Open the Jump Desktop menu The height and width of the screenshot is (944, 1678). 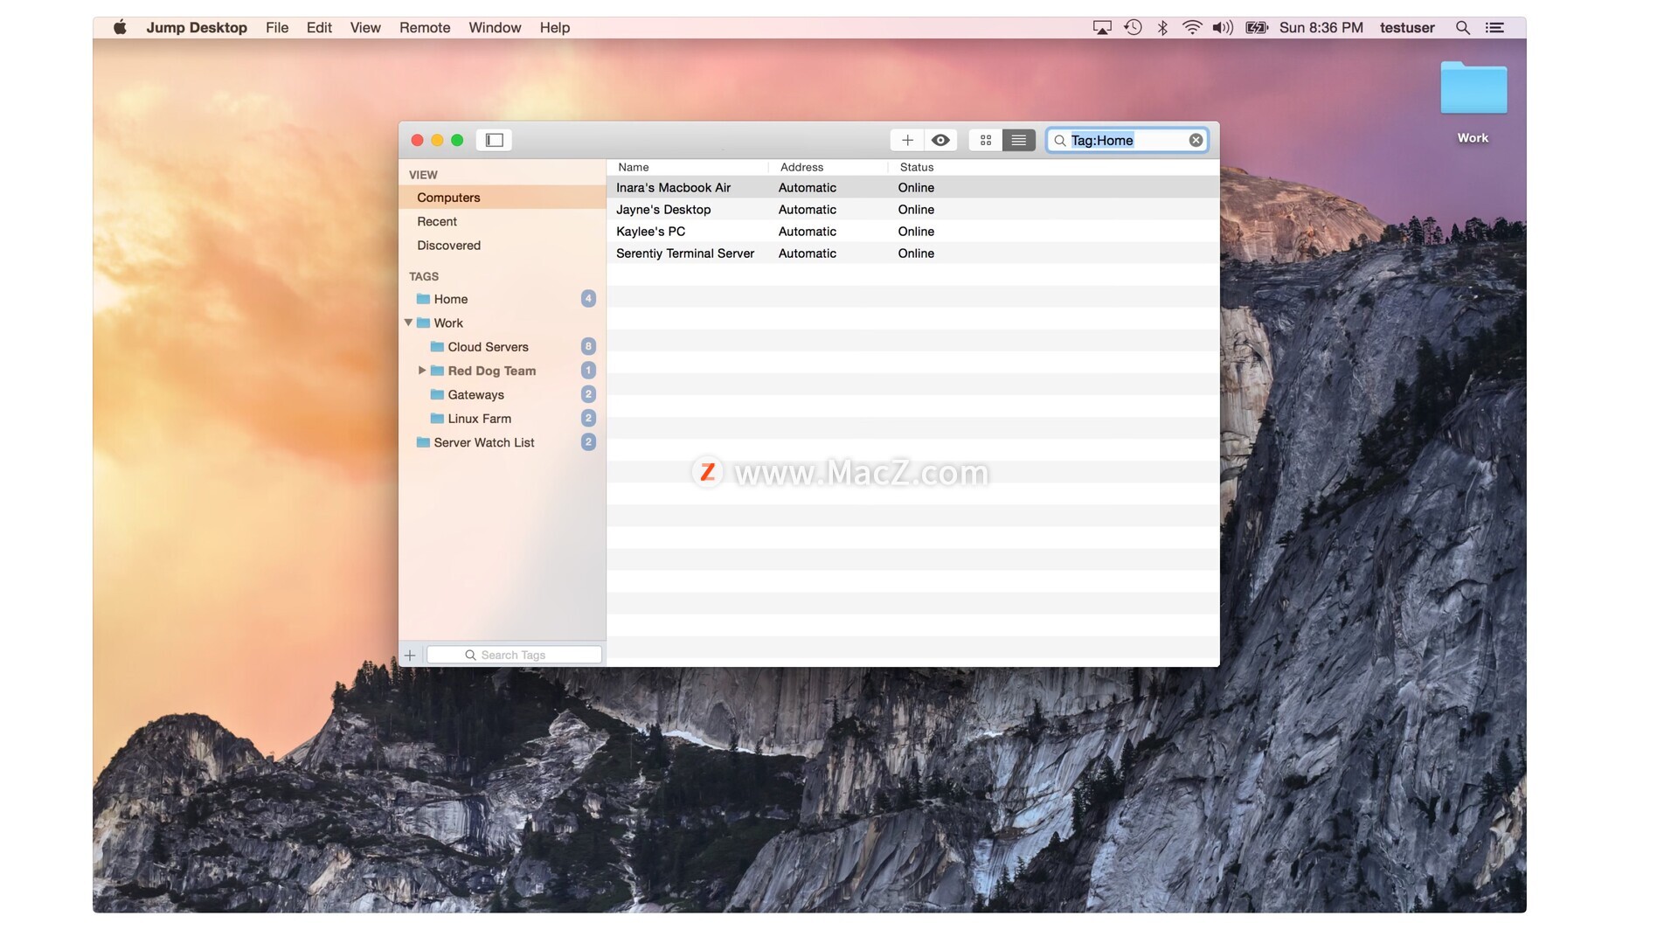pyautogui.click(x=197, y=27)
